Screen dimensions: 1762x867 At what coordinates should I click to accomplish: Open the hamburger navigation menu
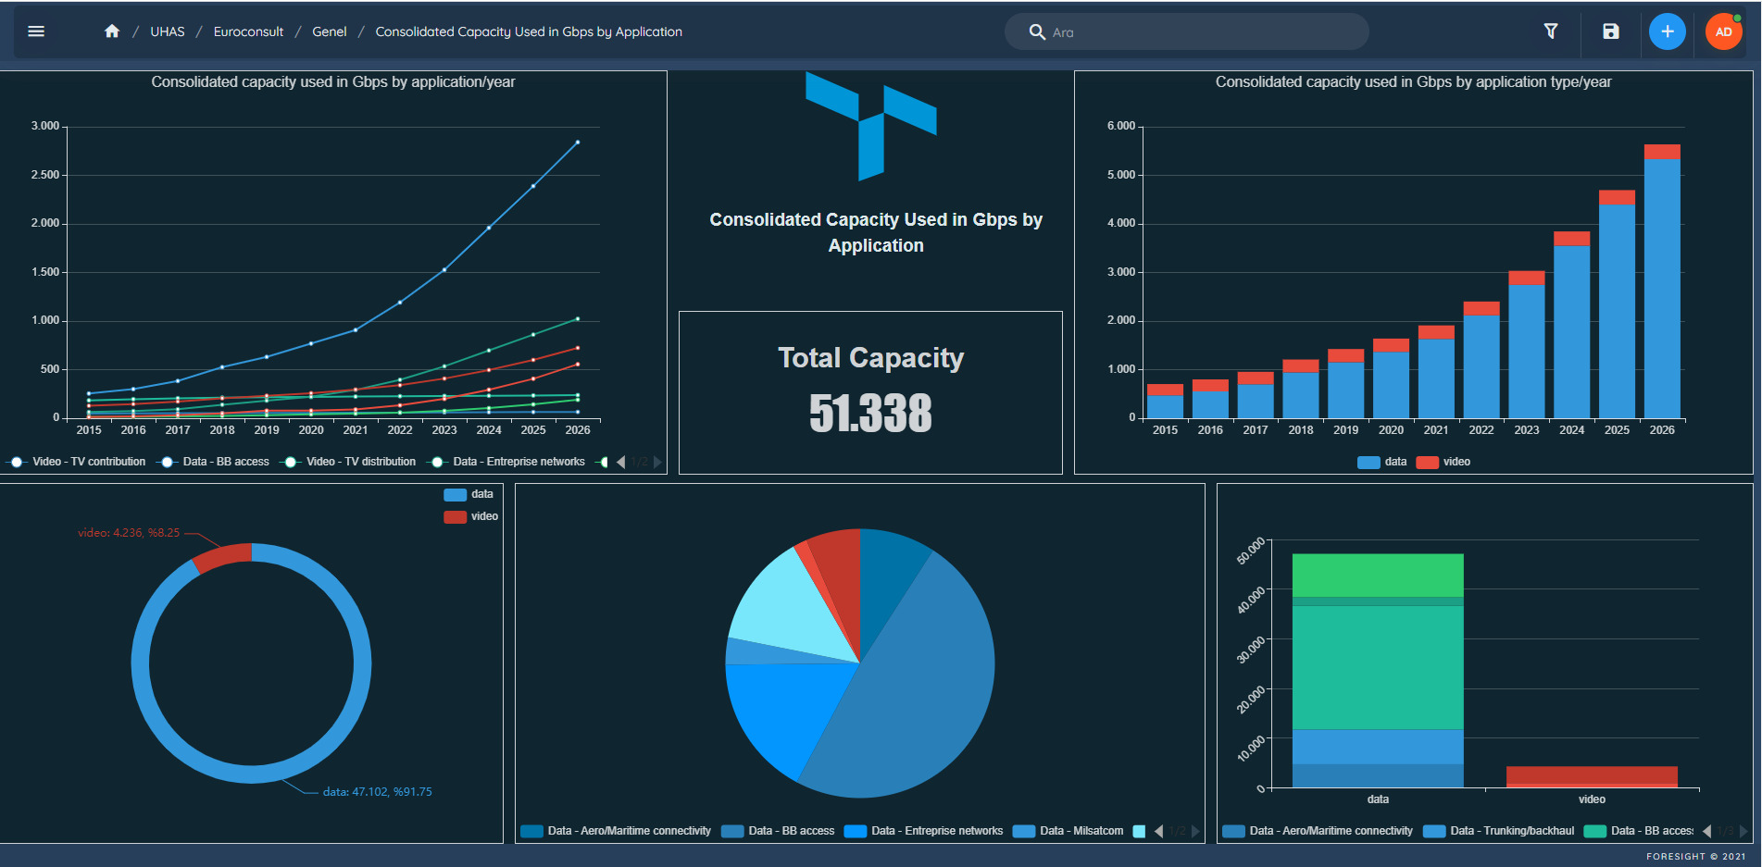click(x=36, y=31)
